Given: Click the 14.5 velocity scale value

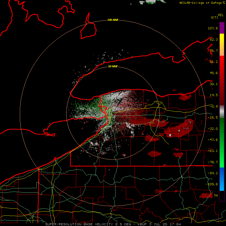Looking at the screenshot, I should point(214,95).
